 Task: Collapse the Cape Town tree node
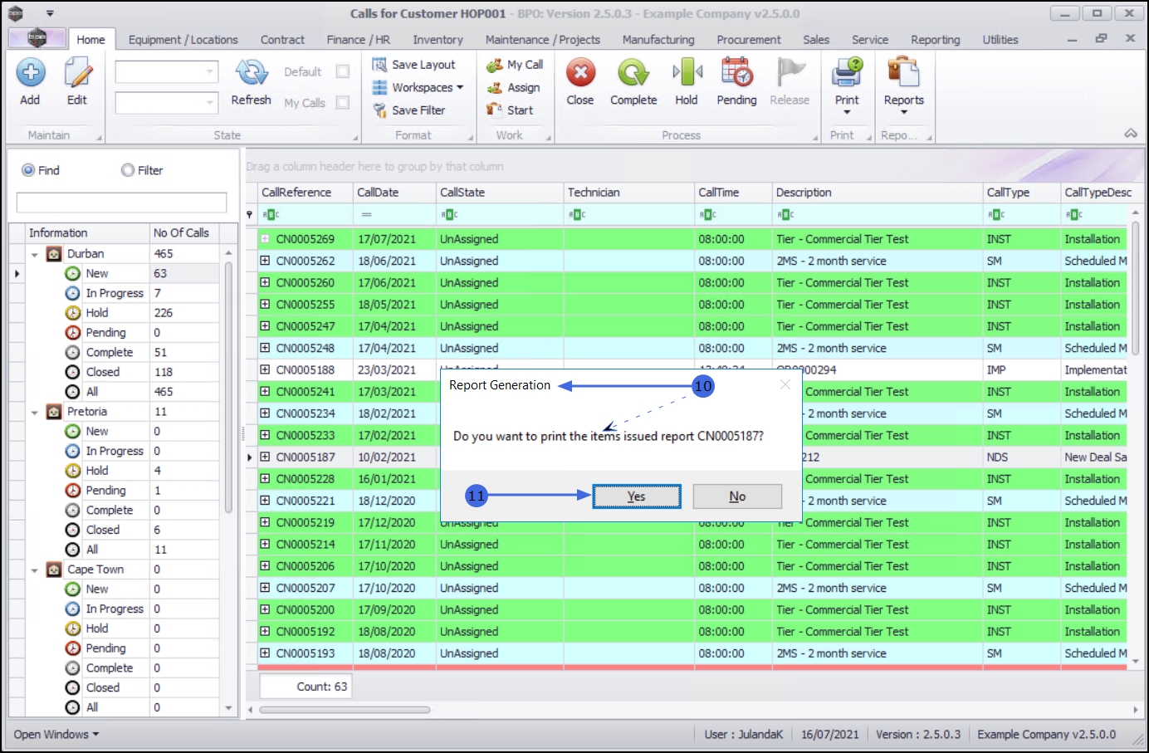(x=35, y=570)
